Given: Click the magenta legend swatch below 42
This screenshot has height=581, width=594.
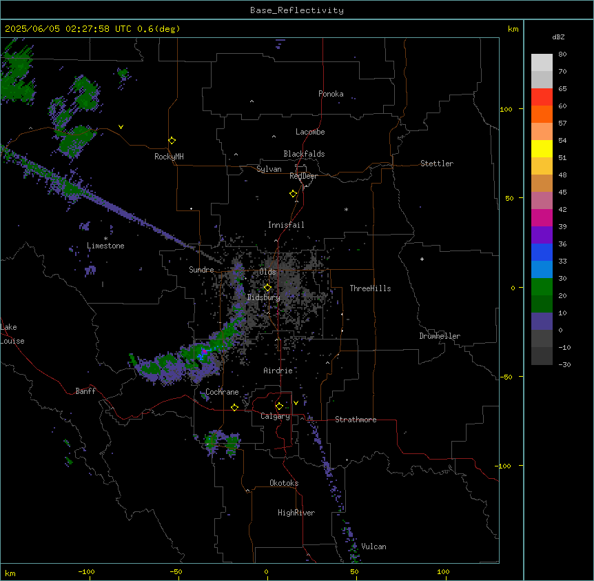Looking at the screenshot, I should [x=542, y=217].
